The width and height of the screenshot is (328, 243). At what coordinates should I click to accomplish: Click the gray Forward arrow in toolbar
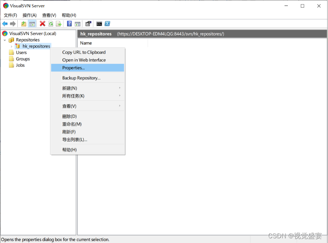tap(13, 24)
